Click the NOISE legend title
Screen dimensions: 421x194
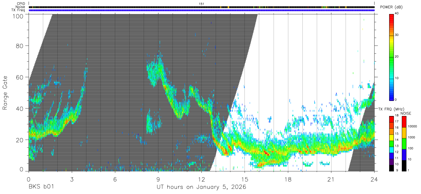tap(406, 113)
